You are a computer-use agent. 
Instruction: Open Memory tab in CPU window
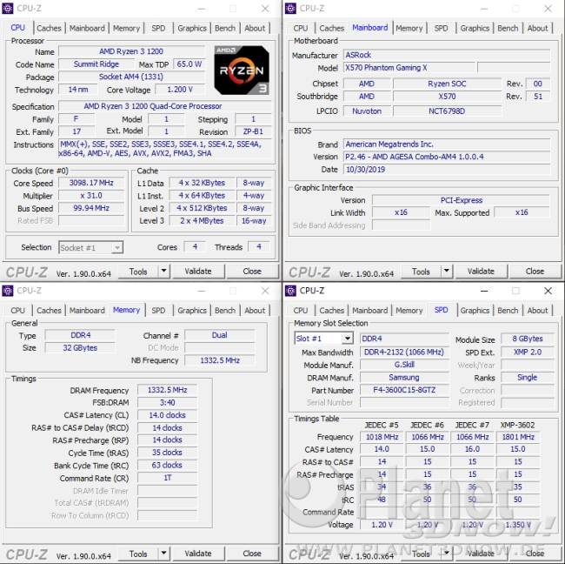pyautogui.click(x=126, y=28)
